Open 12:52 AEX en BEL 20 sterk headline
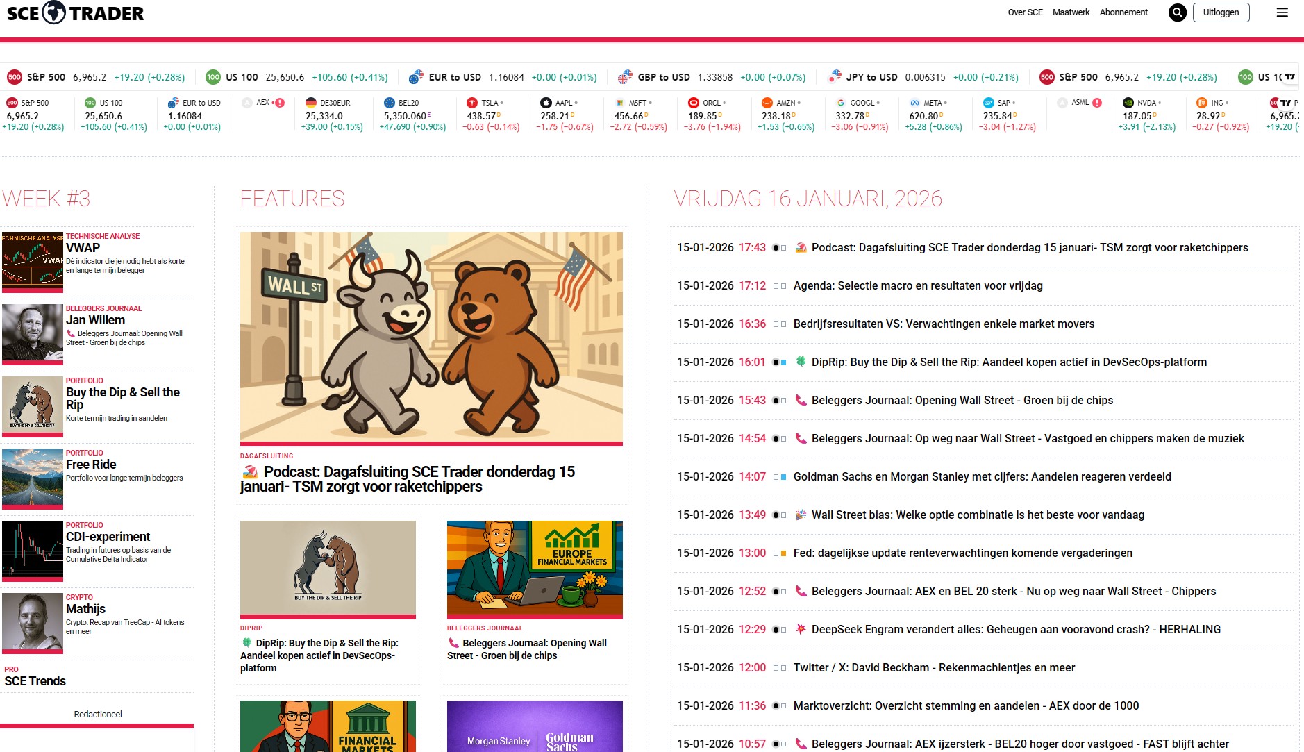The image size is (1304, 752). [1014, 591]
